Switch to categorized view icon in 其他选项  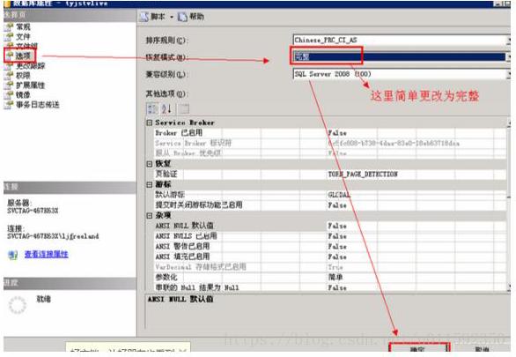point(152,108)
